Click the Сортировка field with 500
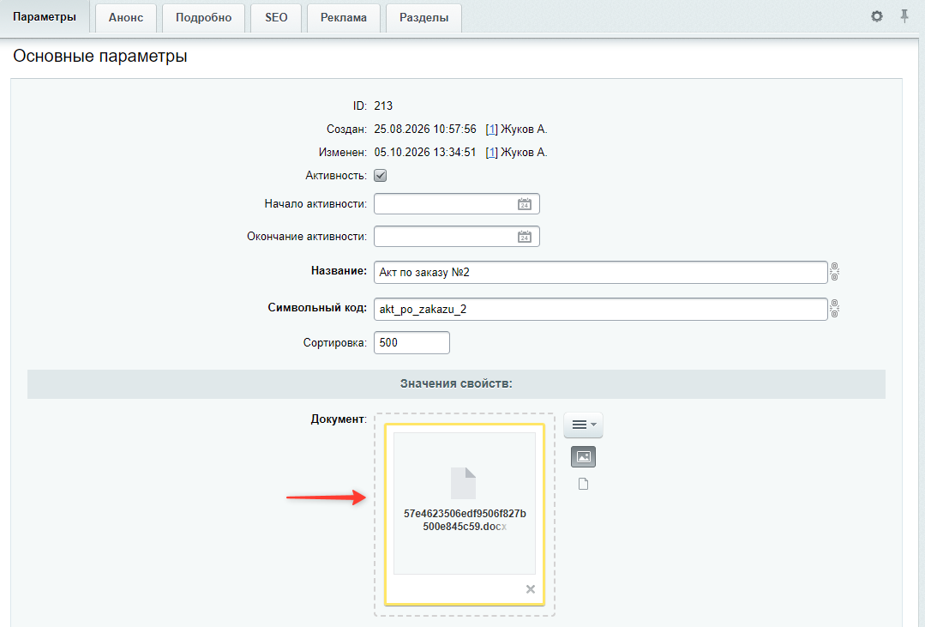Screen dimensions: 925x627 [x=411, y=342]
